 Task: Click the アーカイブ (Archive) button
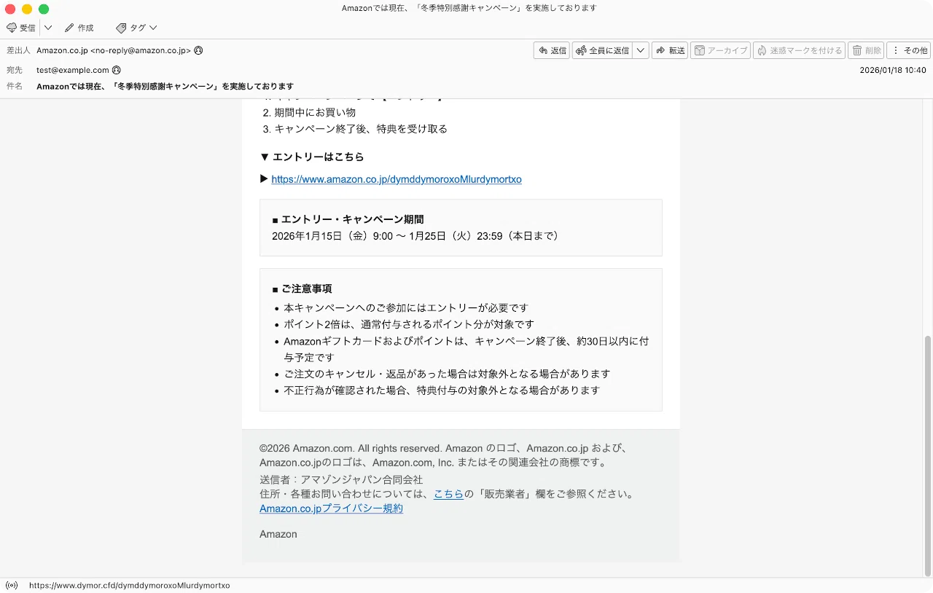click(x=720, y=50)
